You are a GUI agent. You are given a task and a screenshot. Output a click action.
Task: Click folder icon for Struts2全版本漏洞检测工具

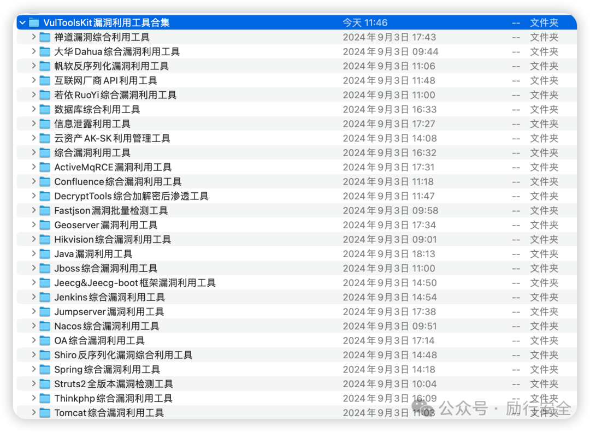coord(45,384)
